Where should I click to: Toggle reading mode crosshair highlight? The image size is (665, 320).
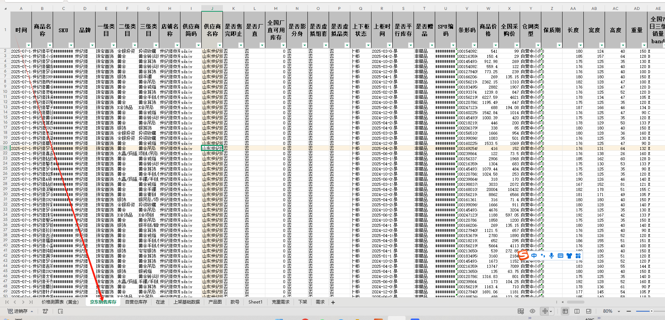pyautogui.click(x=545, y=311)
